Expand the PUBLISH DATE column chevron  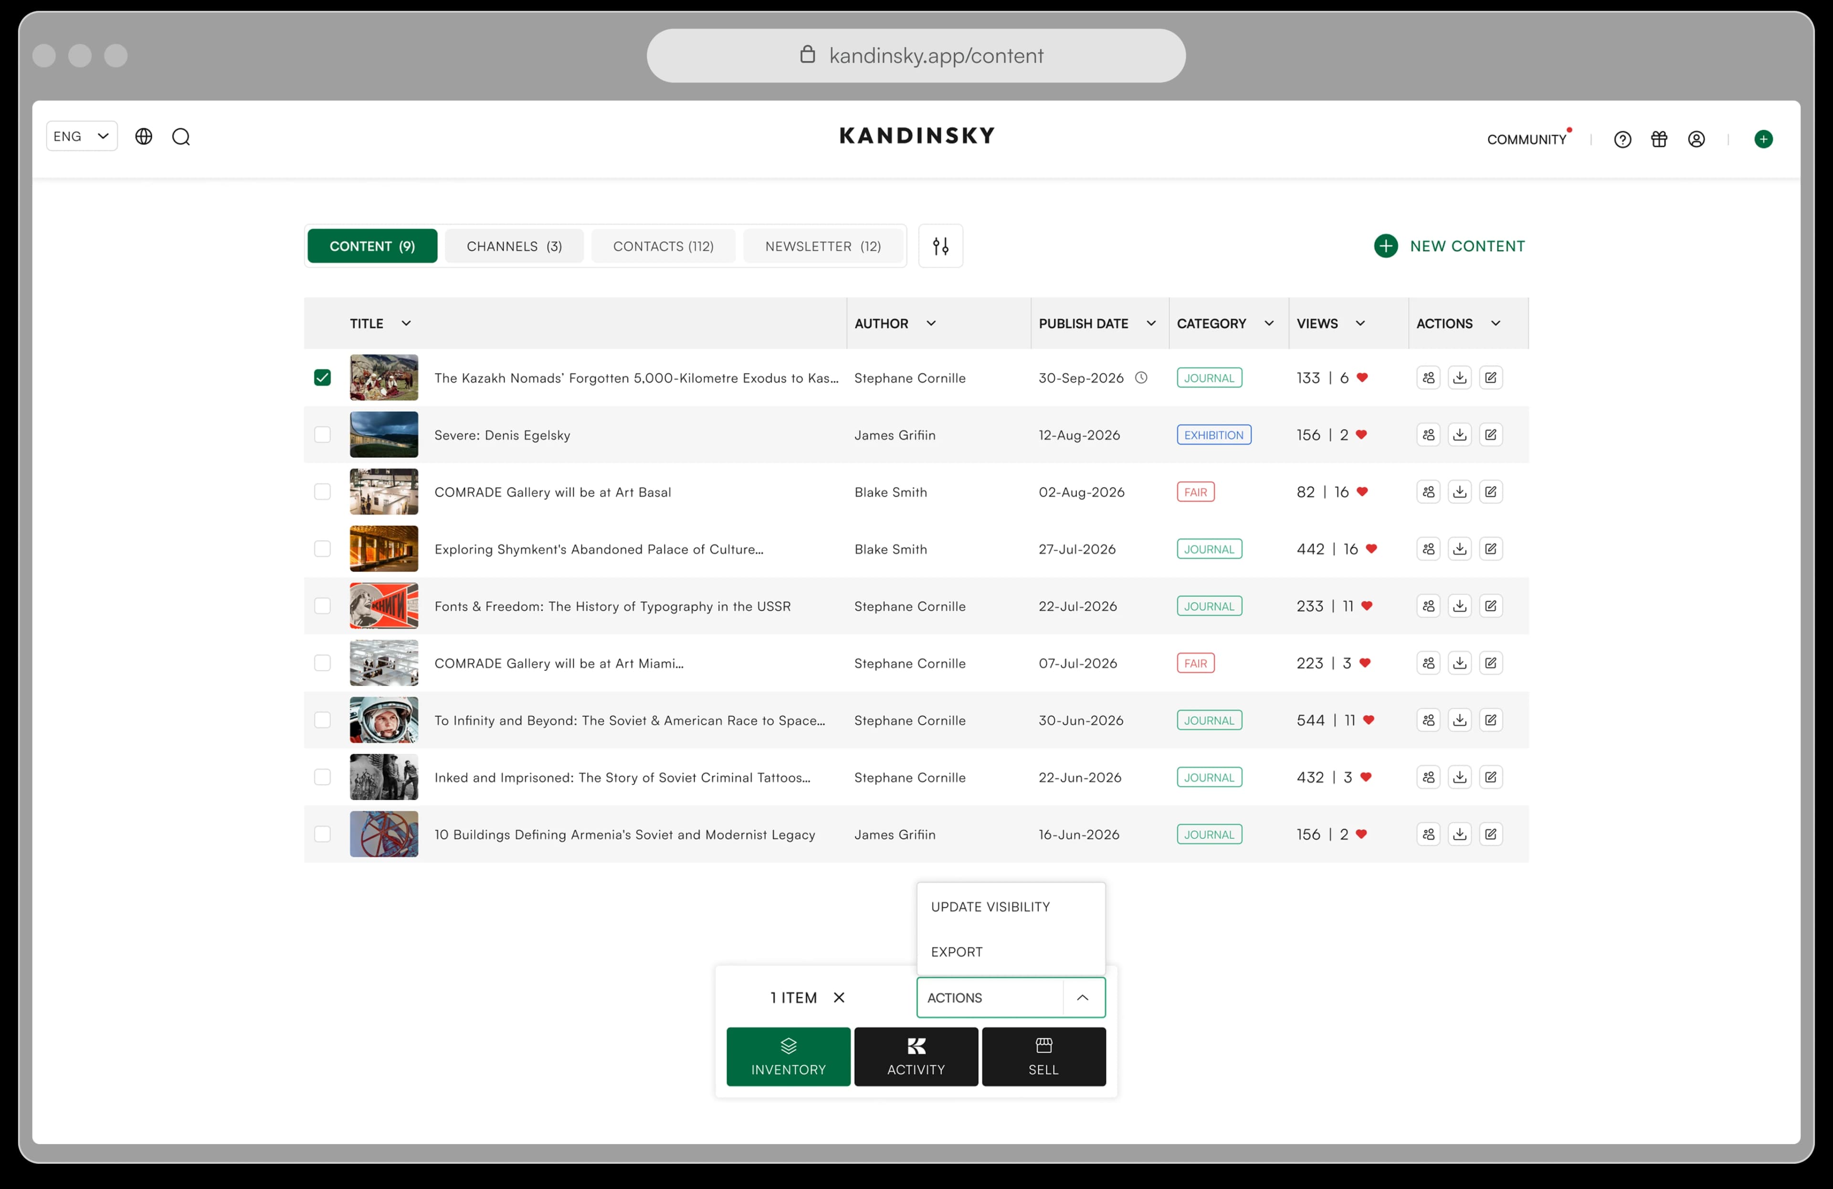point(1150,323)
